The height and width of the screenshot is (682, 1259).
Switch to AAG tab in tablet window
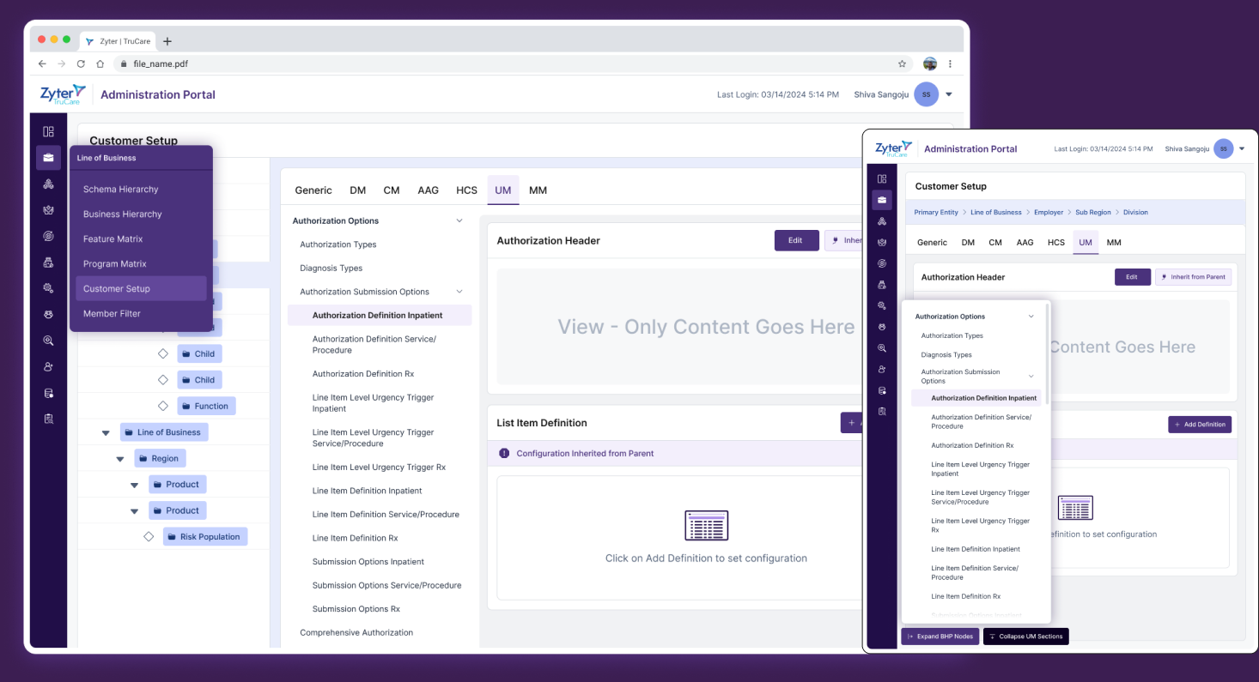click(1025, 243)
